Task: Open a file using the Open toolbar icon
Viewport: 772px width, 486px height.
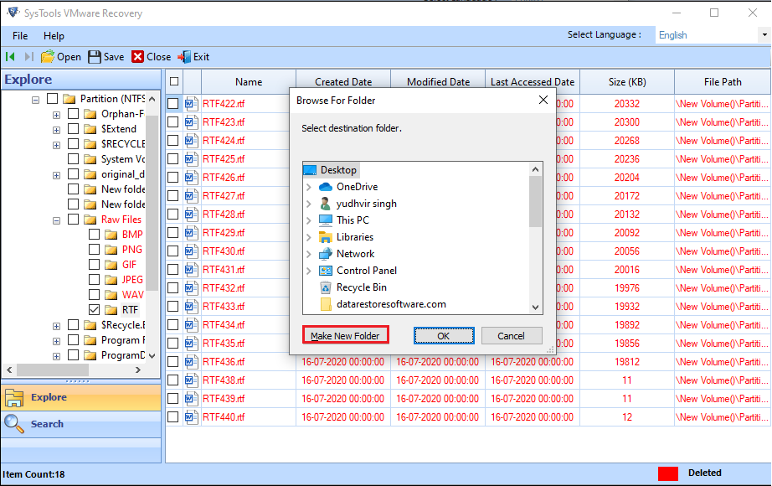Action: click(60, 56)
